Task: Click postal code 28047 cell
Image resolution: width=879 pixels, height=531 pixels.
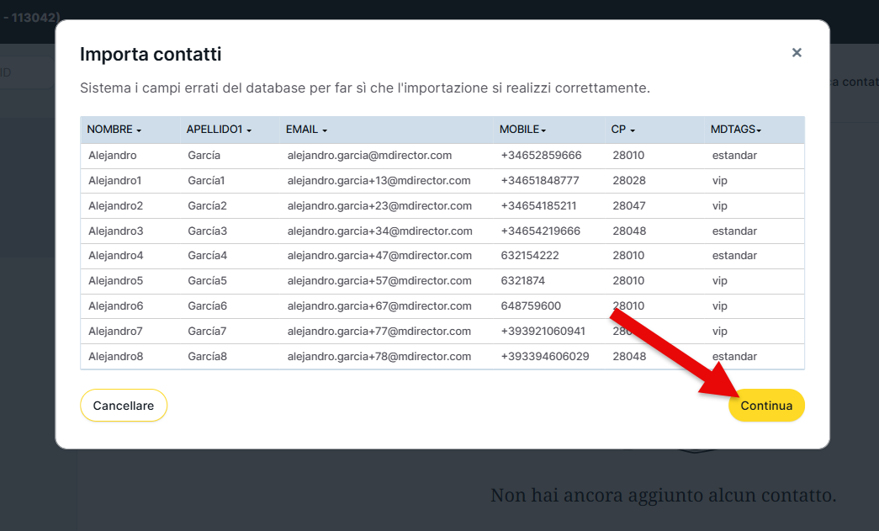Action: tap(628, 206)
